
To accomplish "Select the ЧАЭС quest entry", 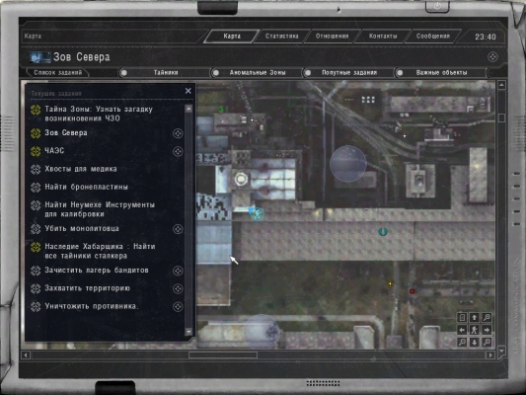I will click(x=54, y=151).
